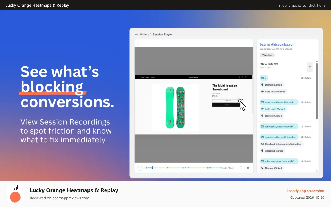Click the Valdosta, GA, United States location
The width and height of the screenshot is (331, 207).
[x=276, y=49]
